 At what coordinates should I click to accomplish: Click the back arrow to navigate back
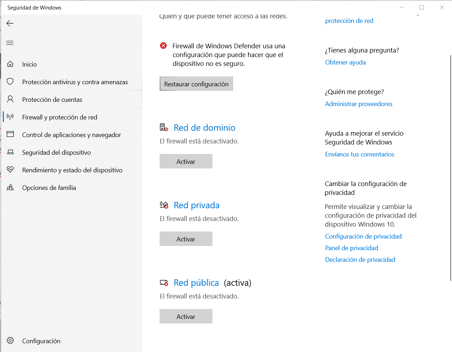tap(10, 23)
